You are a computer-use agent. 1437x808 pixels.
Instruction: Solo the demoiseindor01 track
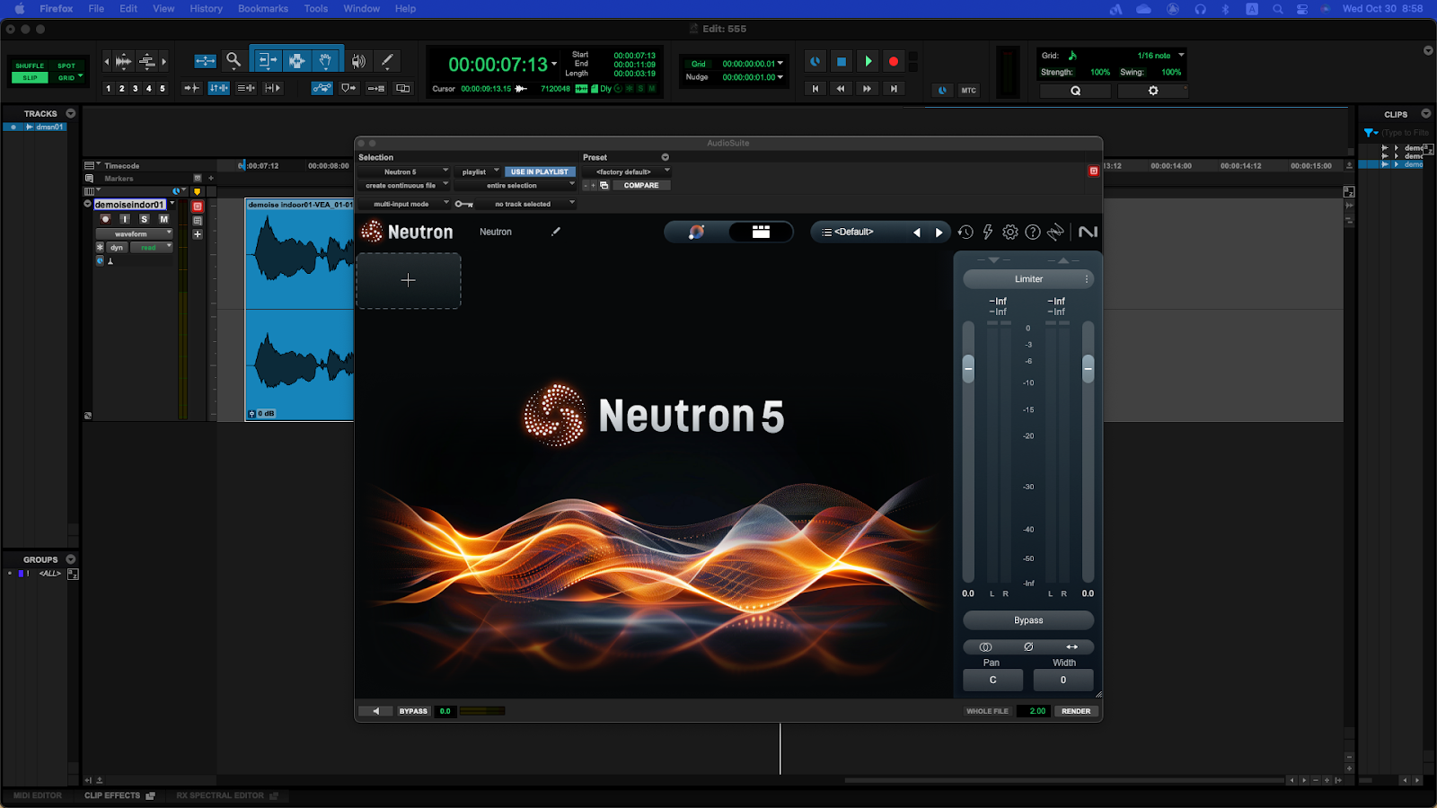click(x=144, y=219)
